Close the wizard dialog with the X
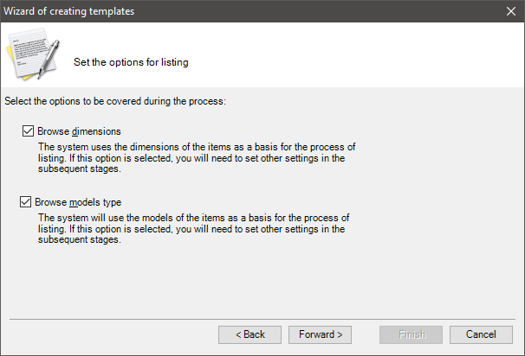This screenshot has height=356, width=525. pos(511,11)
